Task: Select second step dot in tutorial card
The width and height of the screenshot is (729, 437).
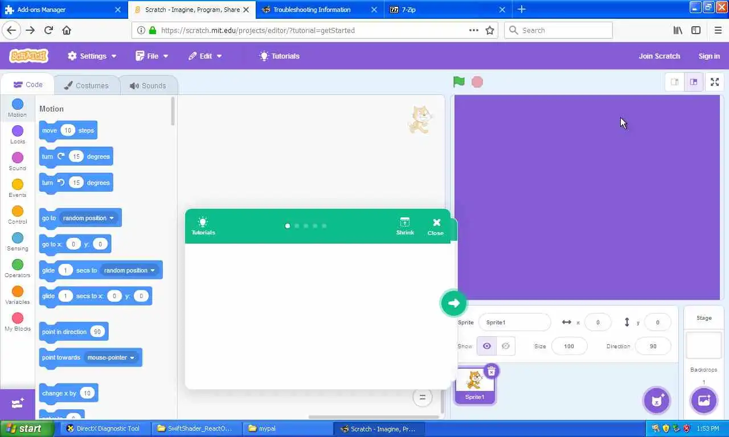Action: [x=297, y=226]
